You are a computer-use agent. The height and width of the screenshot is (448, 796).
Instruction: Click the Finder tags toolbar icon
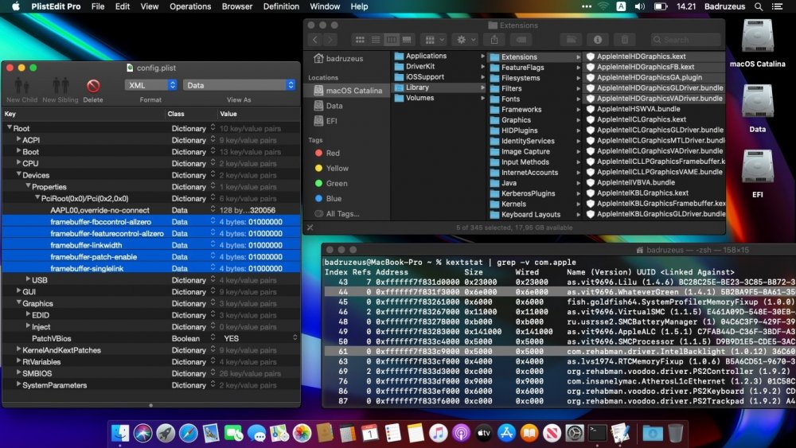point(521,40)
